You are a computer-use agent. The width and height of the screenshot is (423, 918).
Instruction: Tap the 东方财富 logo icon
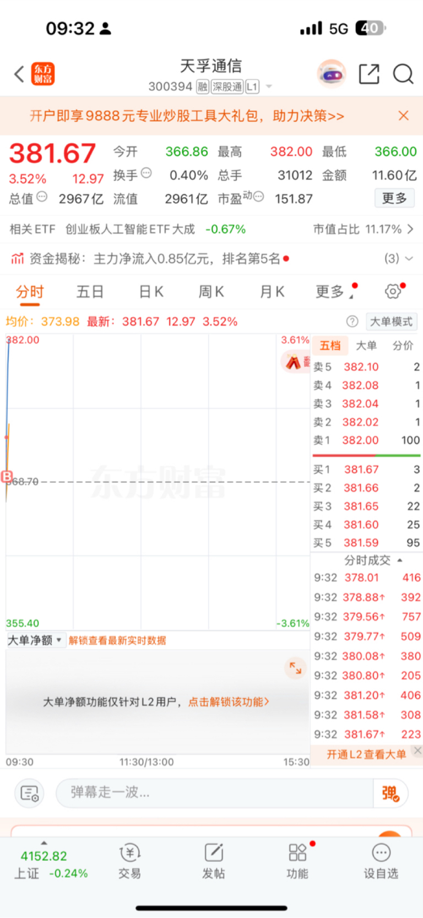tap(43, 74)
